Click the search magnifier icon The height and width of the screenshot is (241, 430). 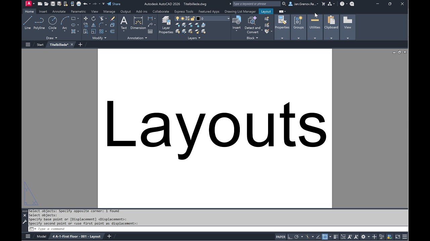pyautogui.click(x=284, y=4)
